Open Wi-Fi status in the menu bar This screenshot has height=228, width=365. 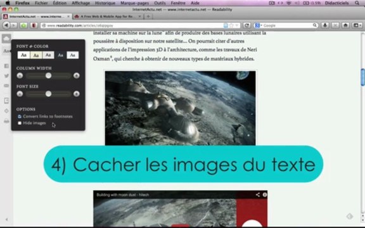coord(289,3)
